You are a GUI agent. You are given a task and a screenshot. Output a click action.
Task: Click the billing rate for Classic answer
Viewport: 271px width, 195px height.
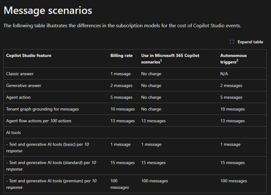[x=121, y=74]
